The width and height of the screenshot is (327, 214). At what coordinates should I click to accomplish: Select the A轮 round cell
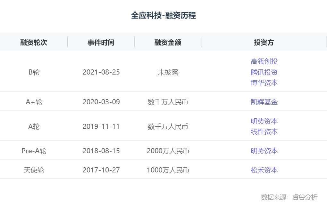[34, 127]
